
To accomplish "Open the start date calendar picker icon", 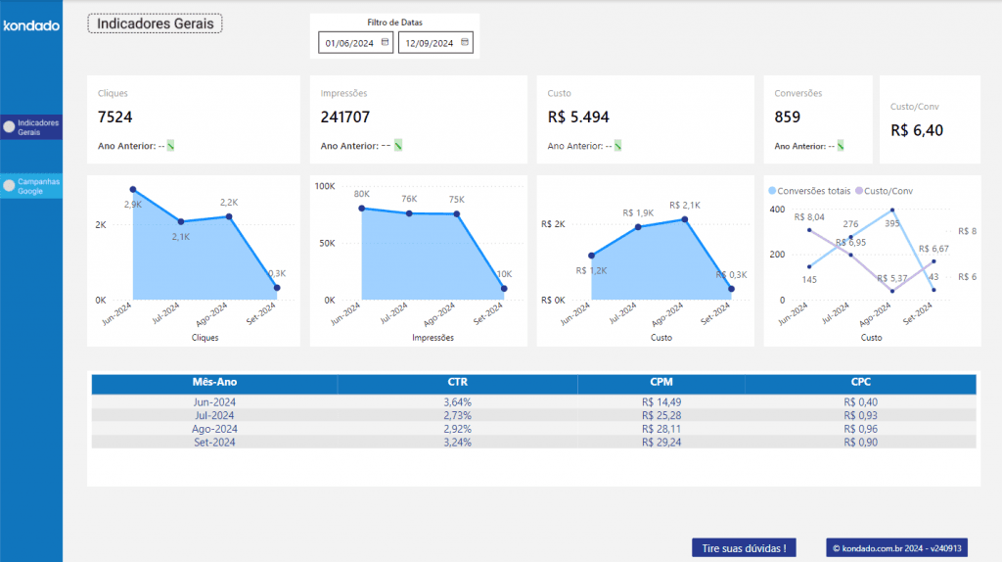I will [x=385, y=42].
